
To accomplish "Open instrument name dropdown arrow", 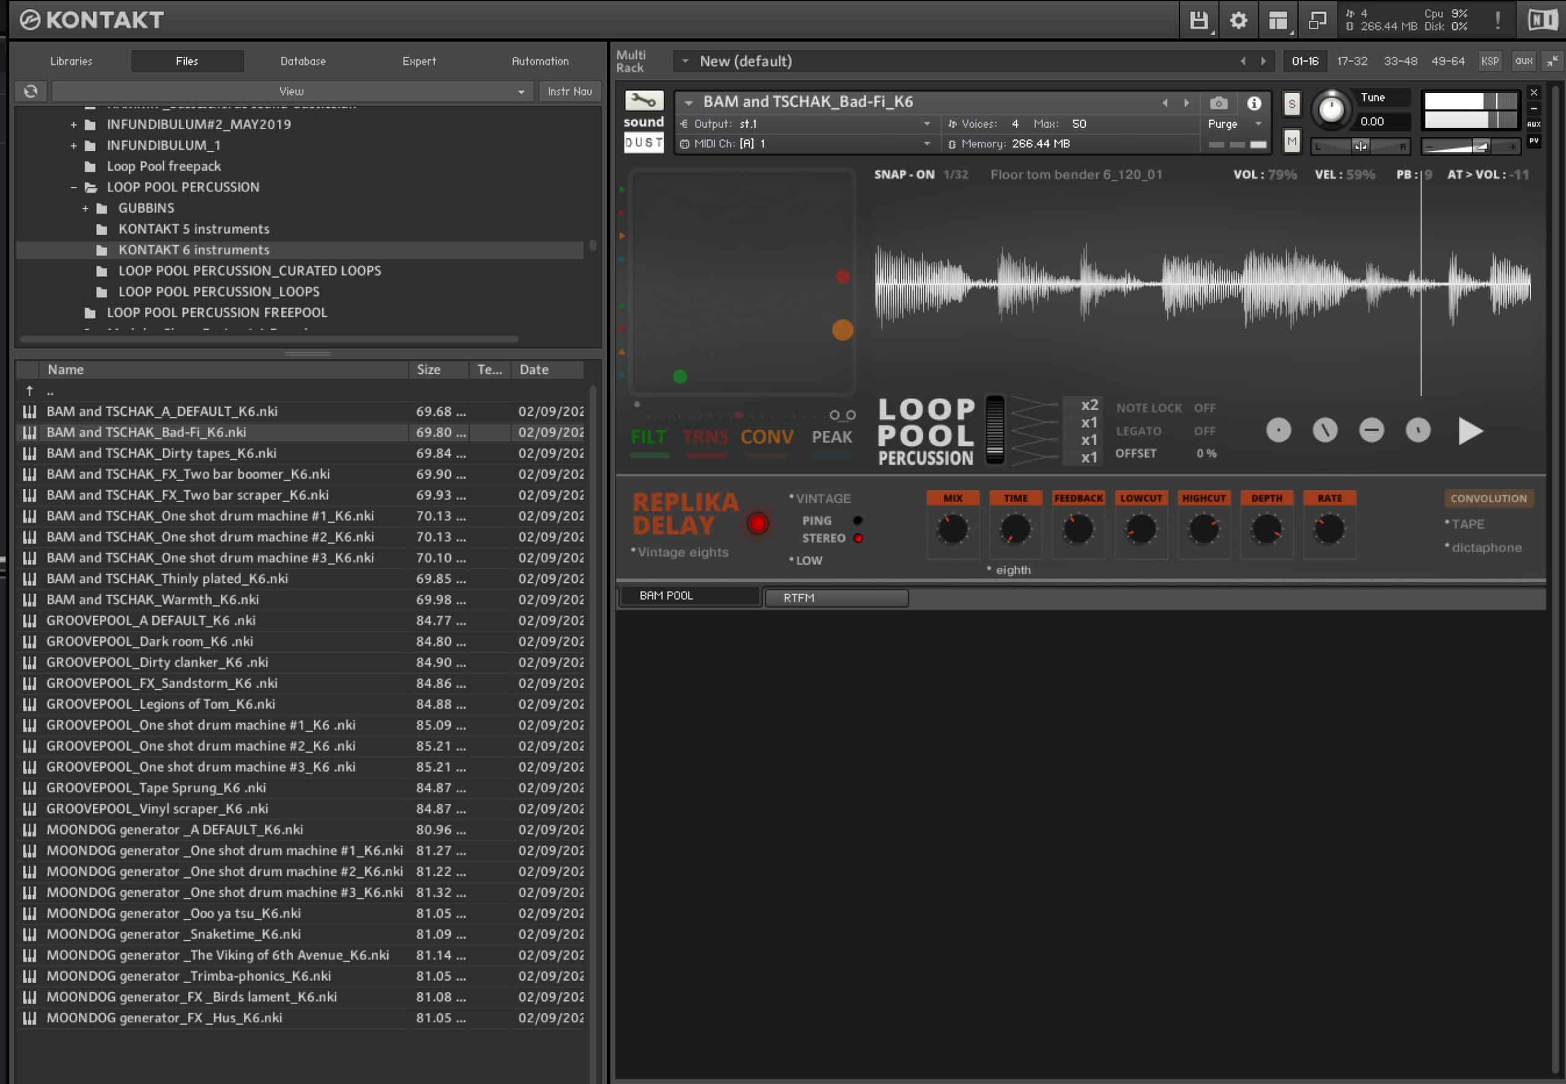I will pyautogui.click(x=688, y=103).
